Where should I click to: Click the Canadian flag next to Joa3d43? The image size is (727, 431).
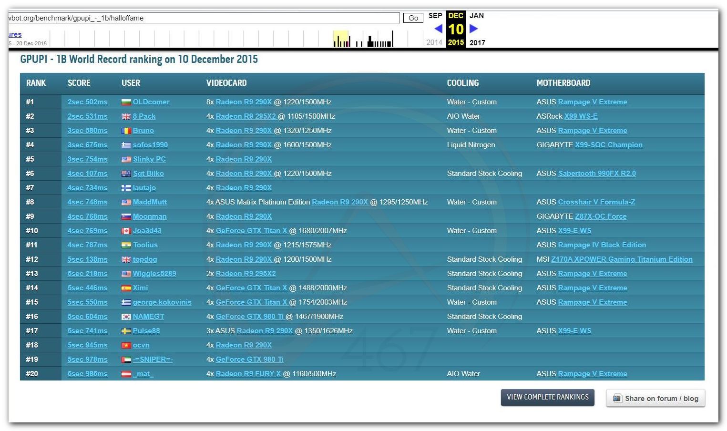click(x=126, y=231)
